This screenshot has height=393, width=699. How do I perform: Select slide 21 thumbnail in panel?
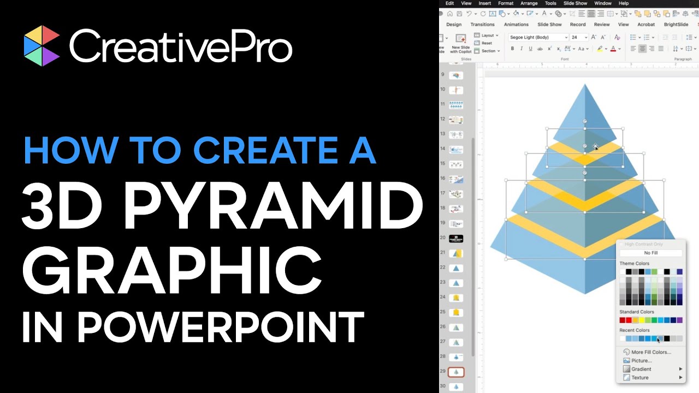455,253
